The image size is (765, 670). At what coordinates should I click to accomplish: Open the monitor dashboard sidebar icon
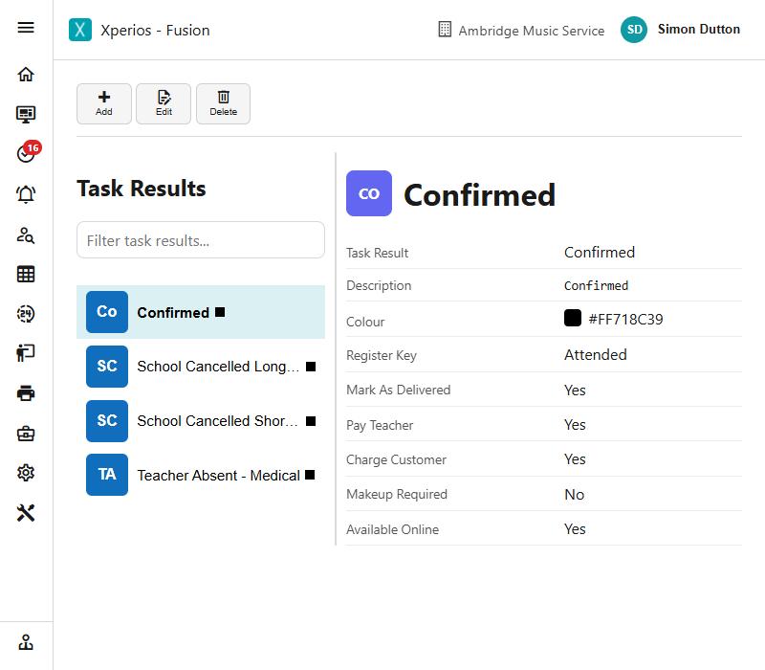(26, 114)
